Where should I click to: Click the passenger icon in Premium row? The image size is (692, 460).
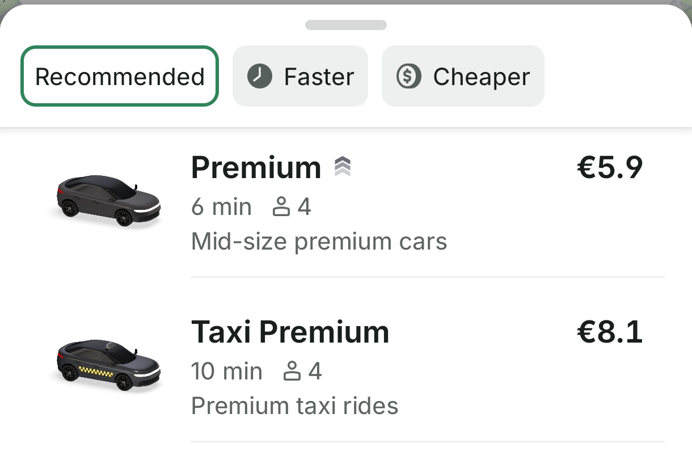281,207
